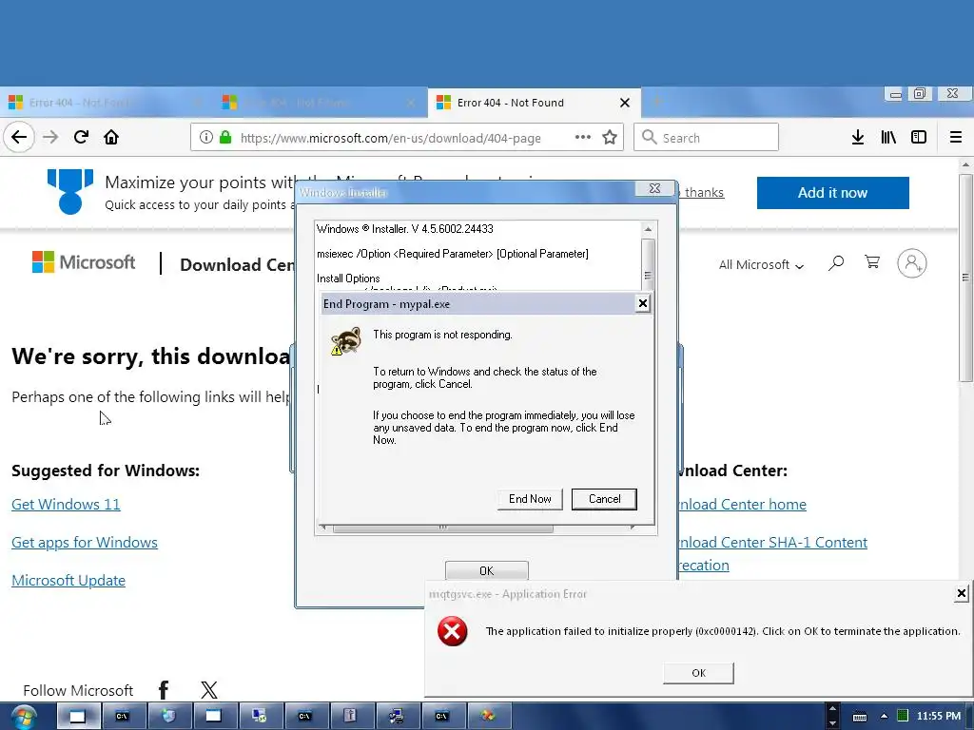This screenshot has height=730, width=974.
Task: Click the account sign-in avatar icon
Action: tap(912, 263)
